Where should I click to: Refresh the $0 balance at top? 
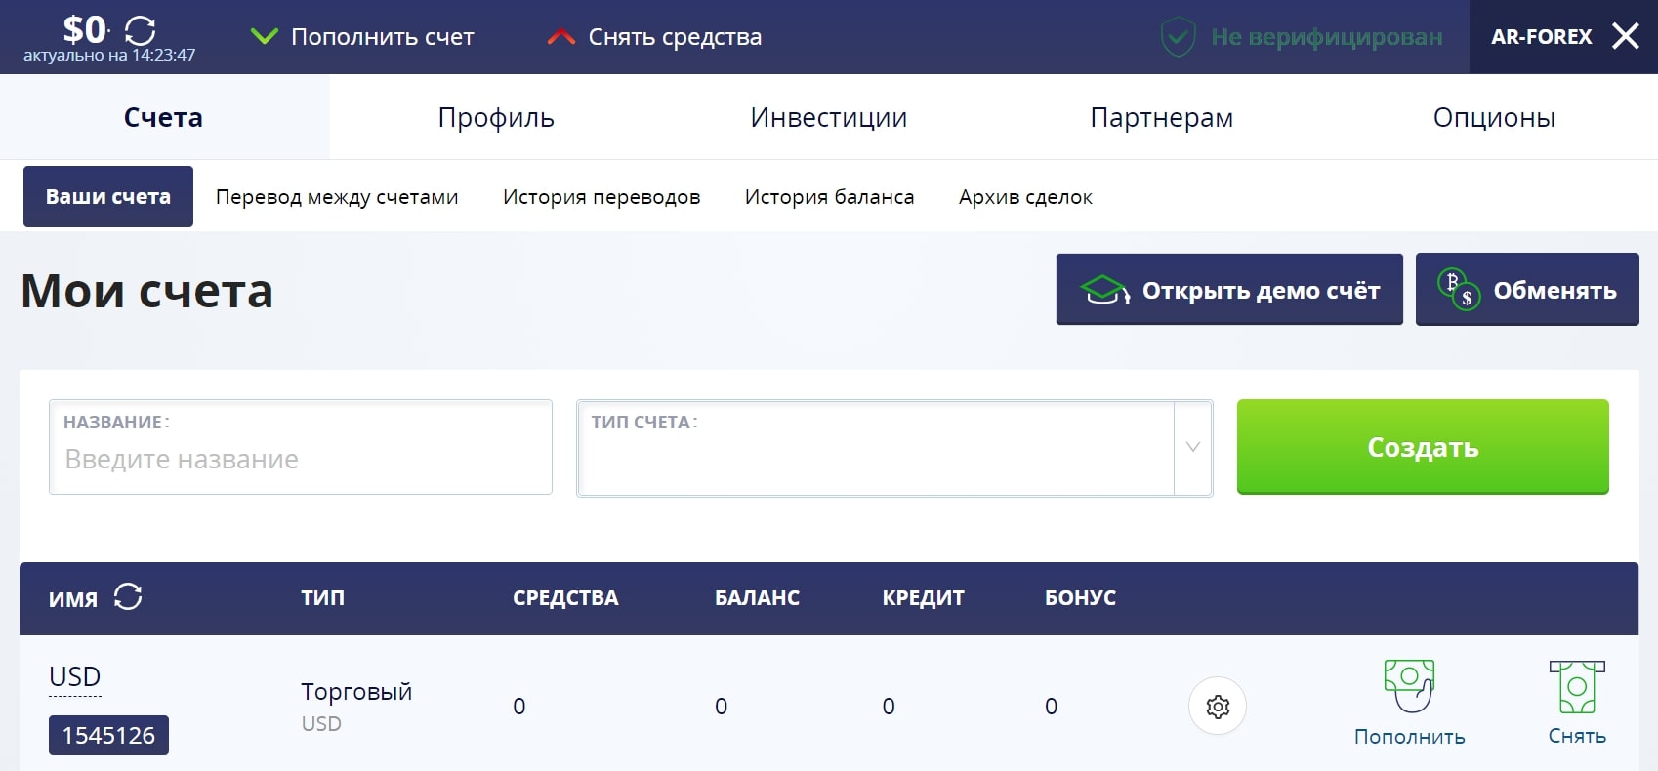click(141, 29)
